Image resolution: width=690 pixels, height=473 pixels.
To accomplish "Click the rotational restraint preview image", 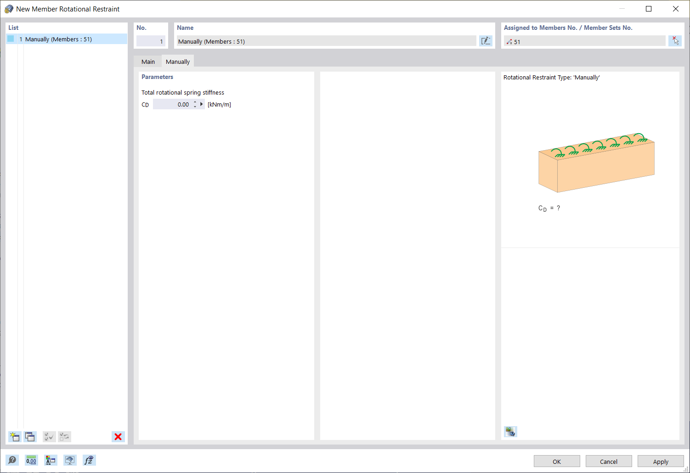I will (x=596, y=163).
